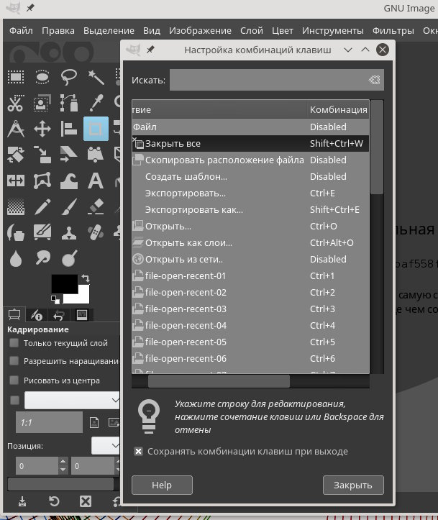Select the Shear tool
The width and height of the screenshot is (438, 520).
(x=68, y=155)
